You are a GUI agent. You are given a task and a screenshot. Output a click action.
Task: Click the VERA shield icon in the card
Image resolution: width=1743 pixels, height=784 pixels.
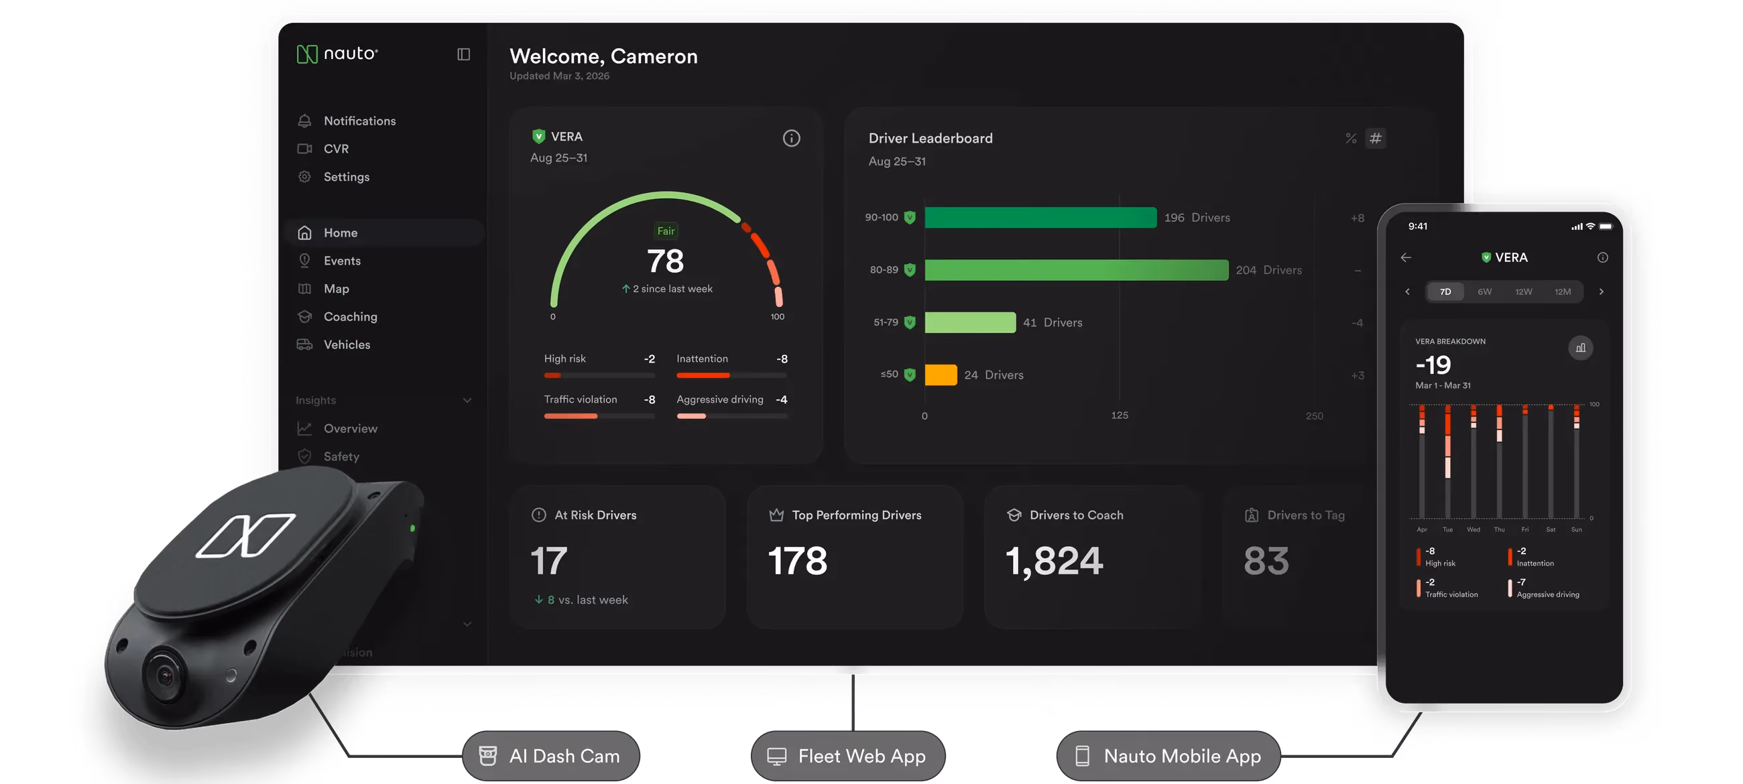(538, 137)
